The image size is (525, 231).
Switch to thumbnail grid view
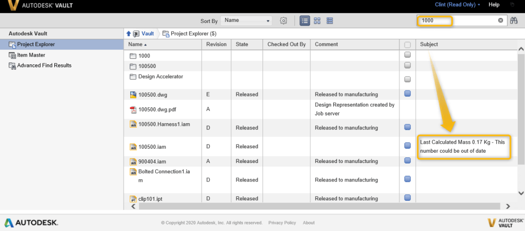click(317, 21)
